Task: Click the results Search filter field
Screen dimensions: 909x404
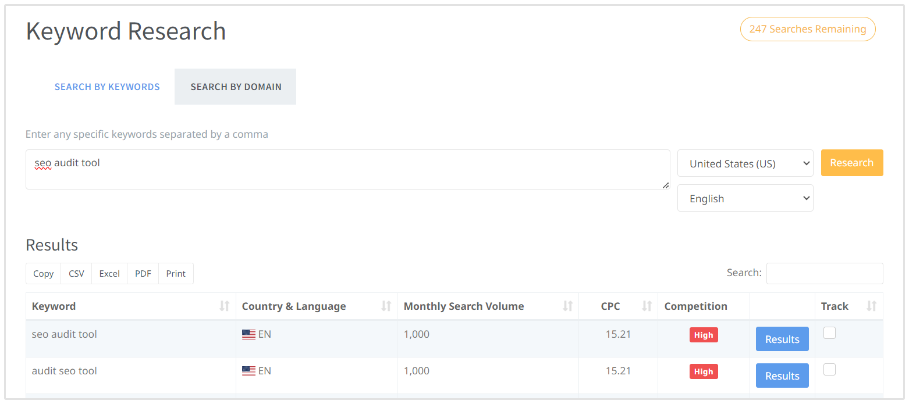Action: pos(824,273)
